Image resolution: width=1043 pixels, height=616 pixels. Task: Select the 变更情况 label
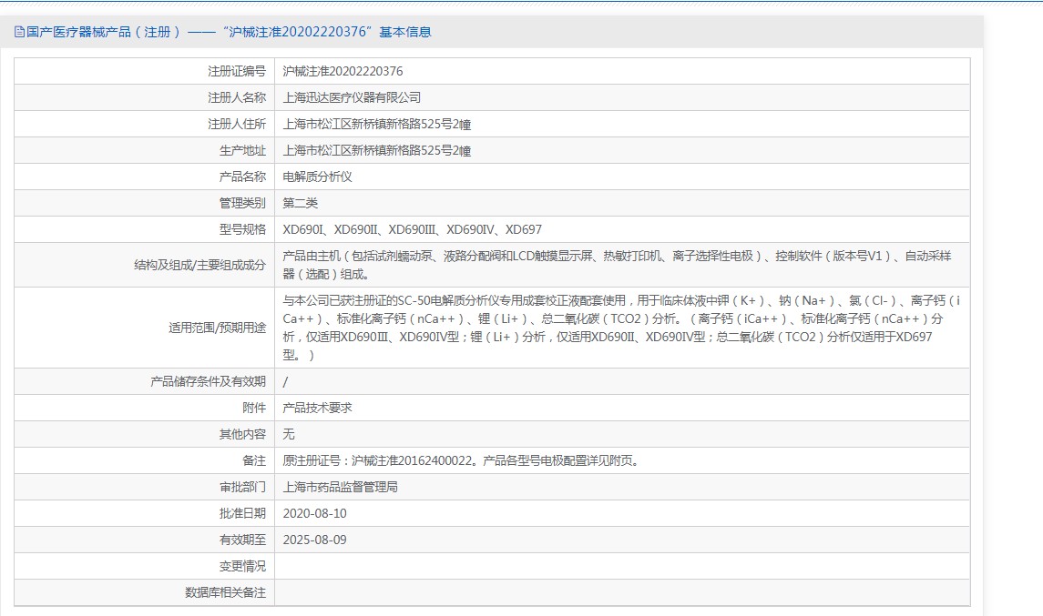click(x=242, y=566)
